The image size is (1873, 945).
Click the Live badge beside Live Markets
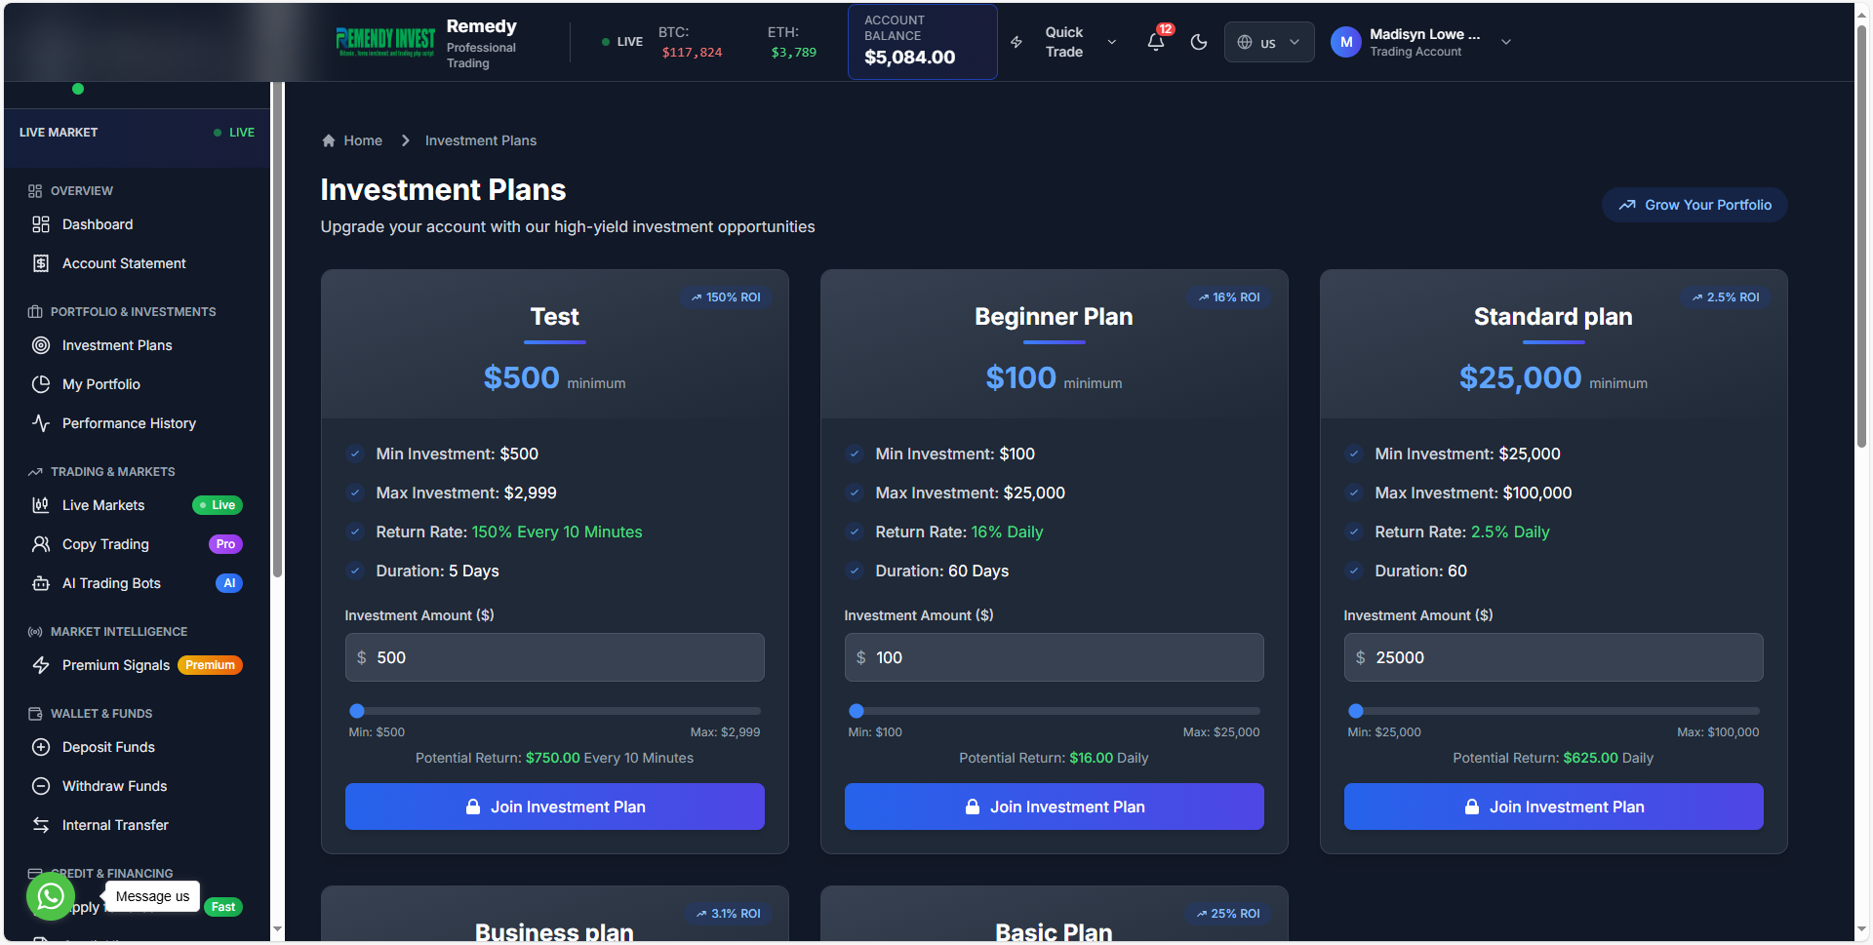218,505
